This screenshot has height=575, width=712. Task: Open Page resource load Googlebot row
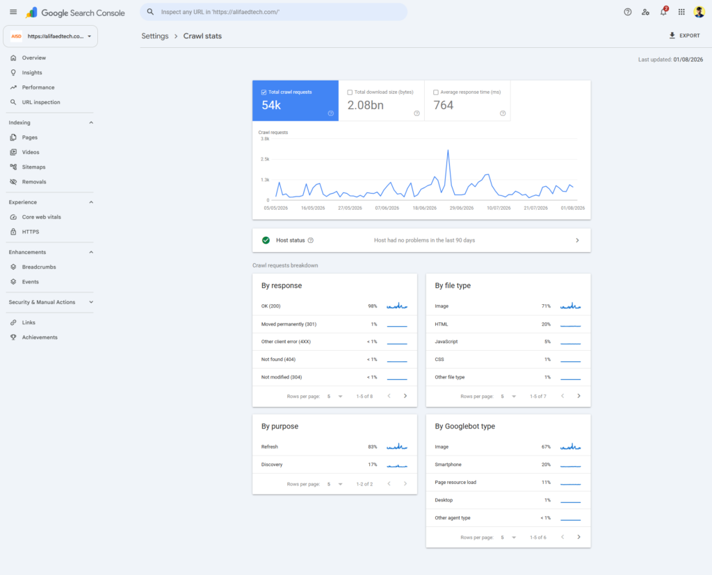tap(508, 483)
